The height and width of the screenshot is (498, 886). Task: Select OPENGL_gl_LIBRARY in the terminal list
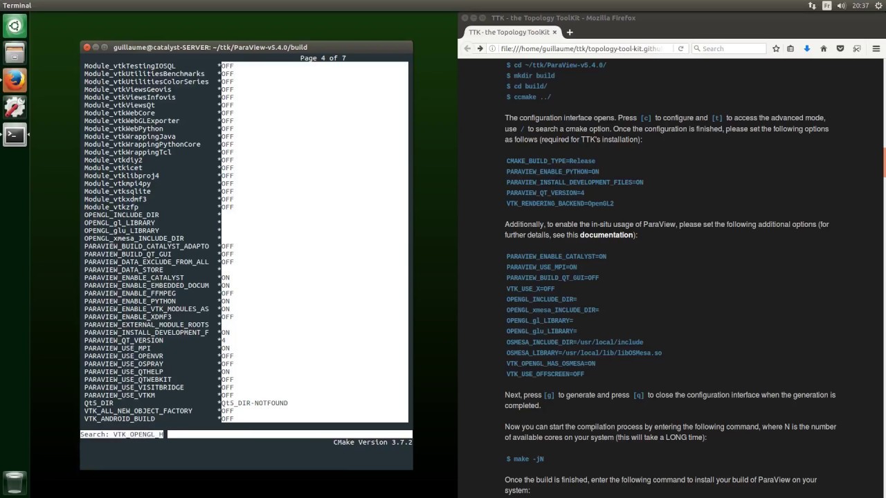[121, 223]
